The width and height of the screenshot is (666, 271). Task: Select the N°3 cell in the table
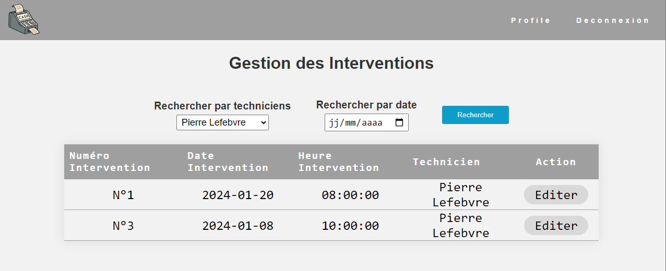coord(123,226)
